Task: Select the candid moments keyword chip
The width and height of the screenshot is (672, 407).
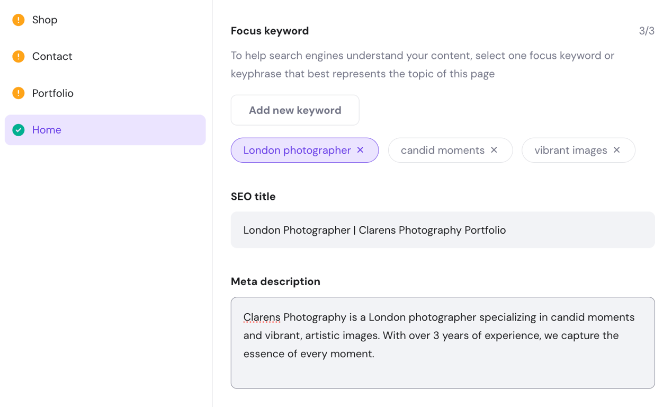Action: (443, 150)
